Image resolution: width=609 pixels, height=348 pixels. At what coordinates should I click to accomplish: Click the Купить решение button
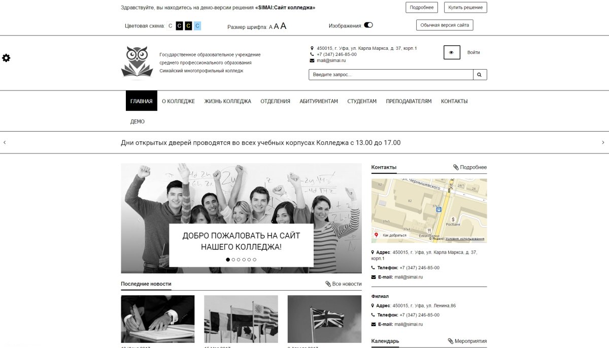(x=465, y=7)
